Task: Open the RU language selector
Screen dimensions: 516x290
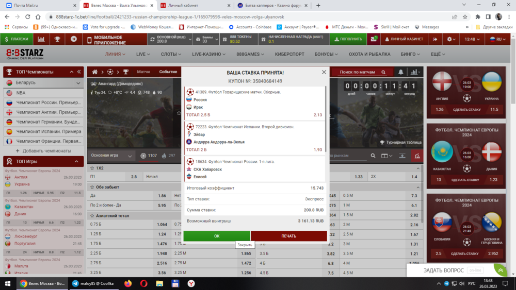Action: 497,39
